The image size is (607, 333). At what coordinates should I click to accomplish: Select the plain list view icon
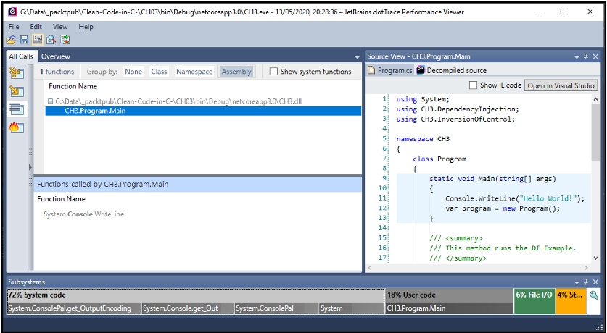click(17, 109)
